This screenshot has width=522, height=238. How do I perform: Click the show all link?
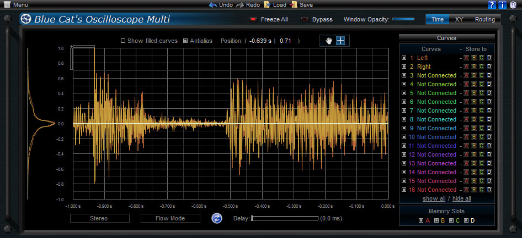pos(434,198)
